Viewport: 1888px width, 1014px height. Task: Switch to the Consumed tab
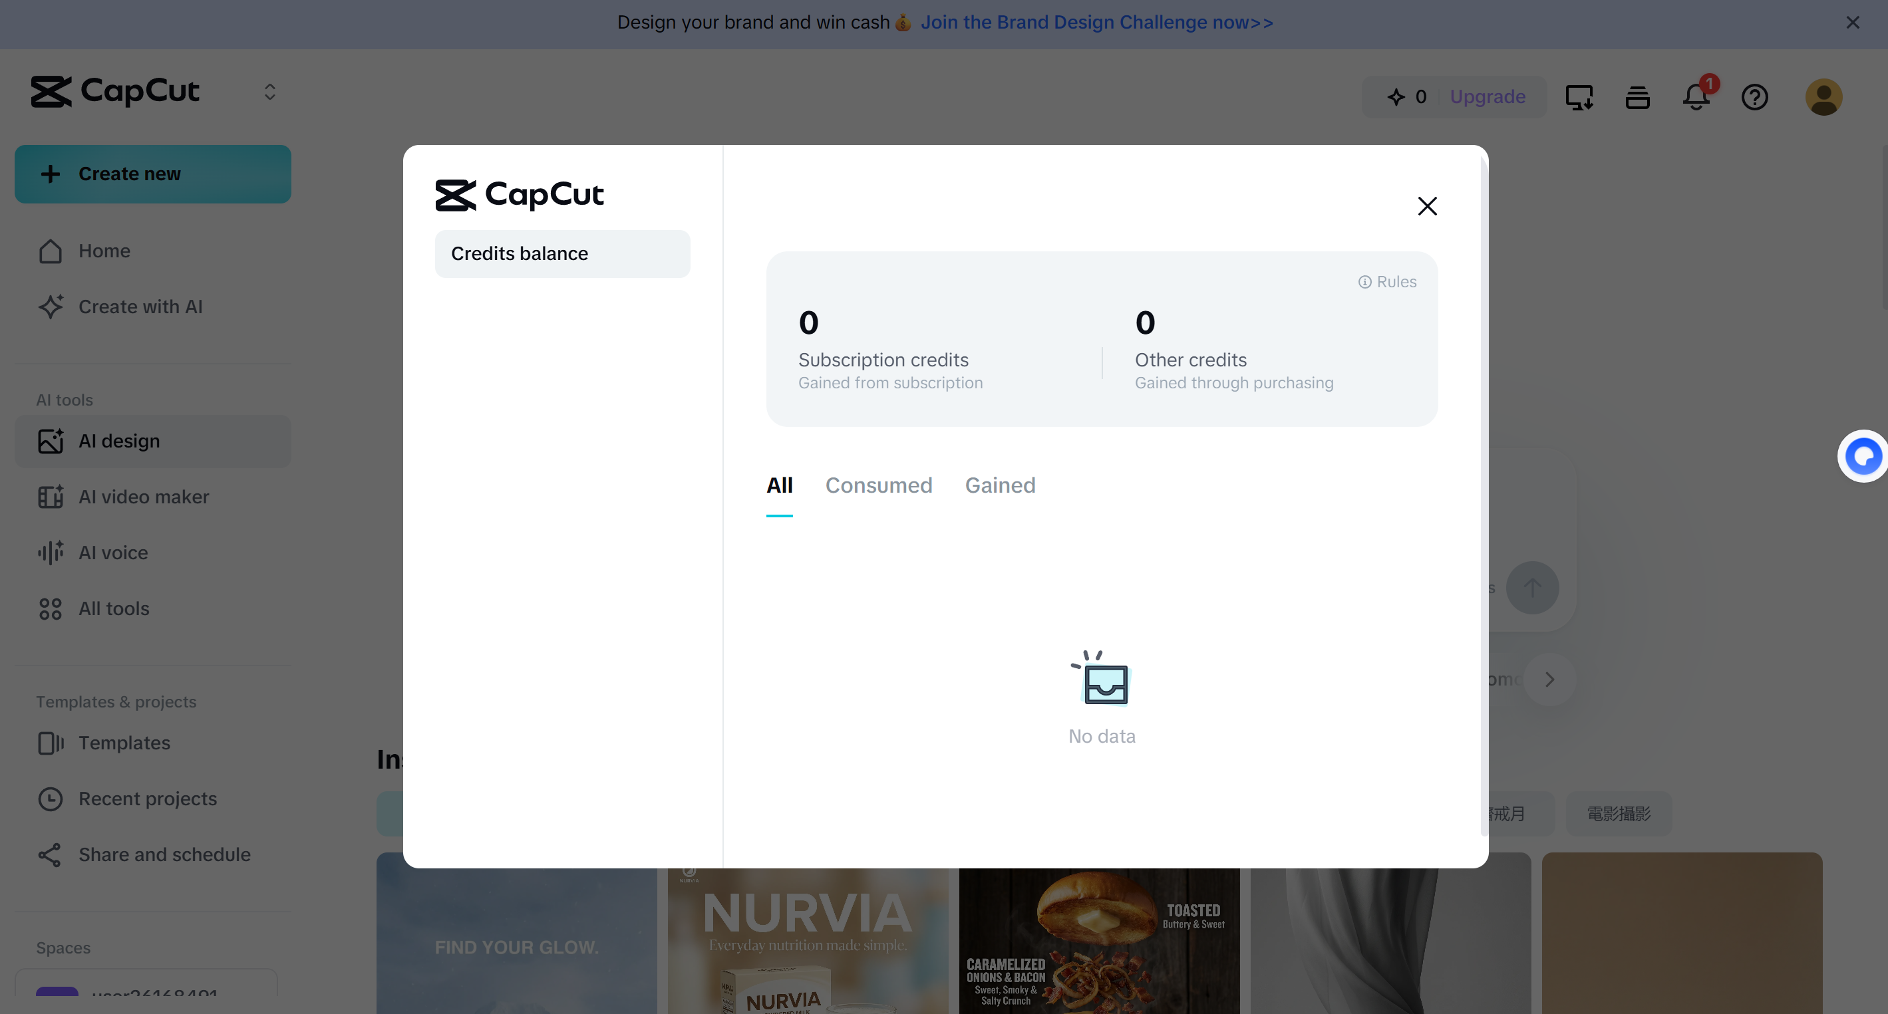tap(879, 485)
